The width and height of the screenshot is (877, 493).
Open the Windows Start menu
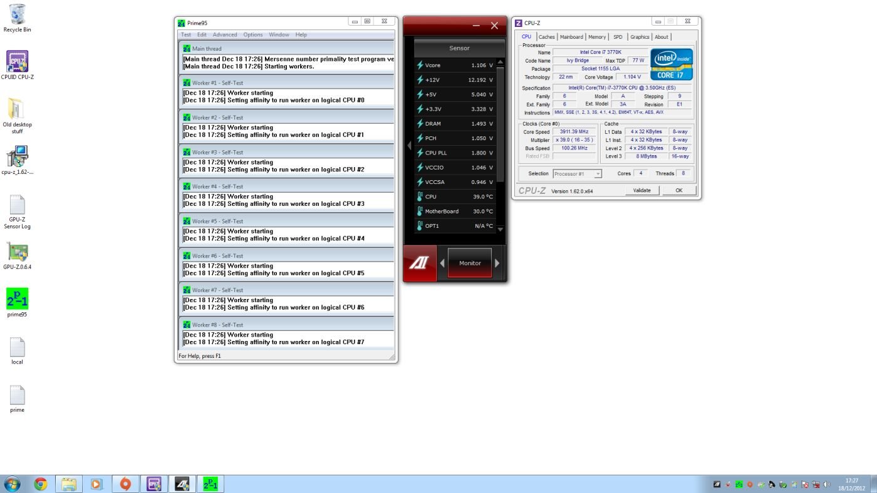[12, 484]
